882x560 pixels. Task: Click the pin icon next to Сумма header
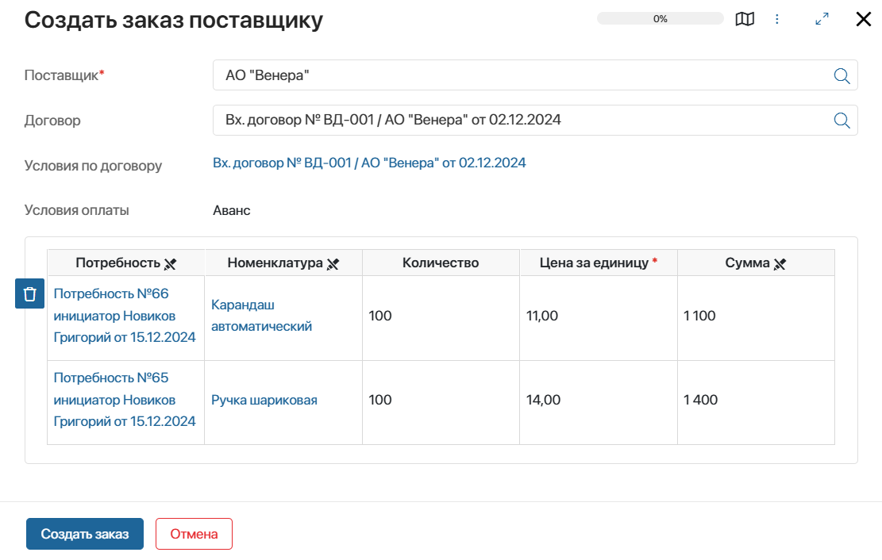tap(780, 263)
